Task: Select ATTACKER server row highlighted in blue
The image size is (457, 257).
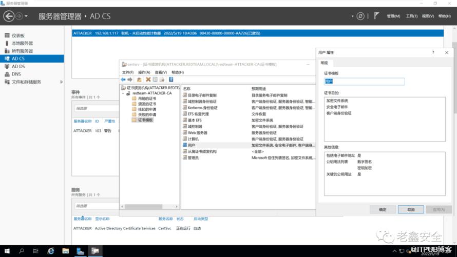Action: [x=258, y=33]
